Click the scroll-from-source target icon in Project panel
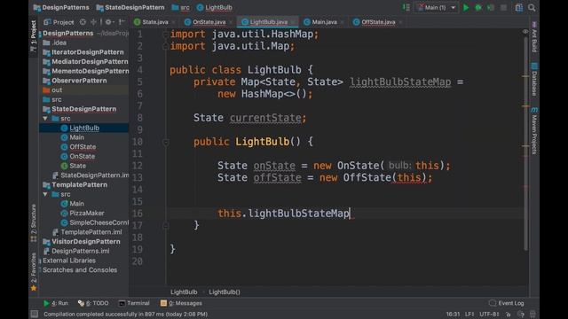This screenshot has width=568, height=319. click(x=83, y=22)
